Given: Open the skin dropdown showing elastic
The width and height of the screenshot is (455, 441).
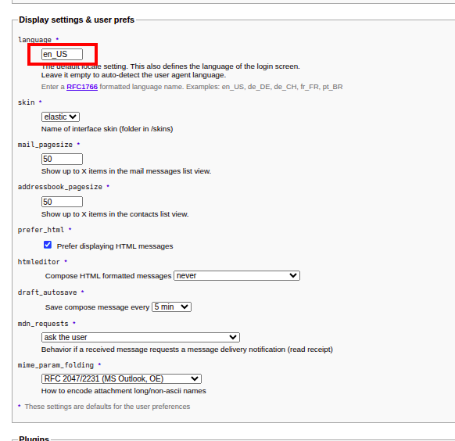Looking at the screenshot, I should (60, 117).
